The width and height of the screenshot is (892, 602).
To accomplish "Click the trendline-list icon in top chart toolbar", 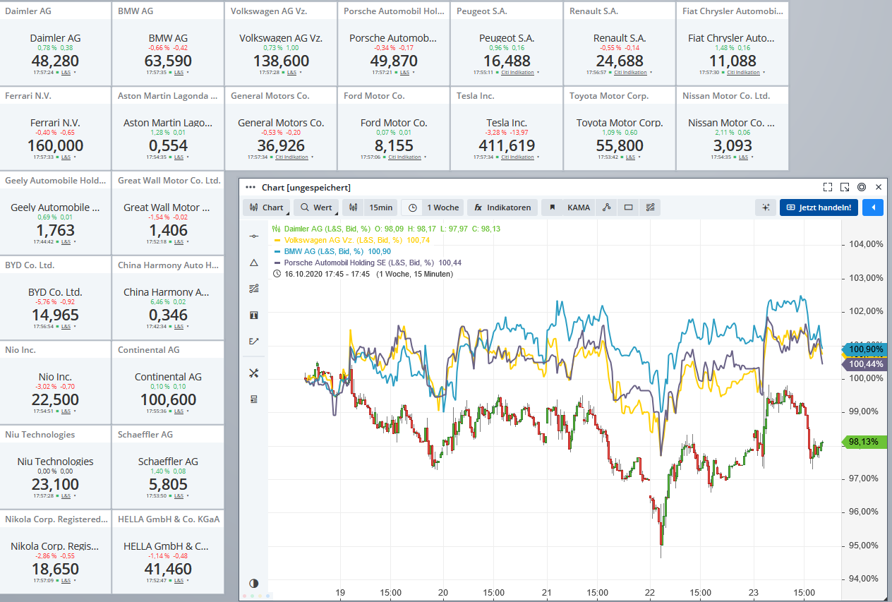I will point(651,207).
